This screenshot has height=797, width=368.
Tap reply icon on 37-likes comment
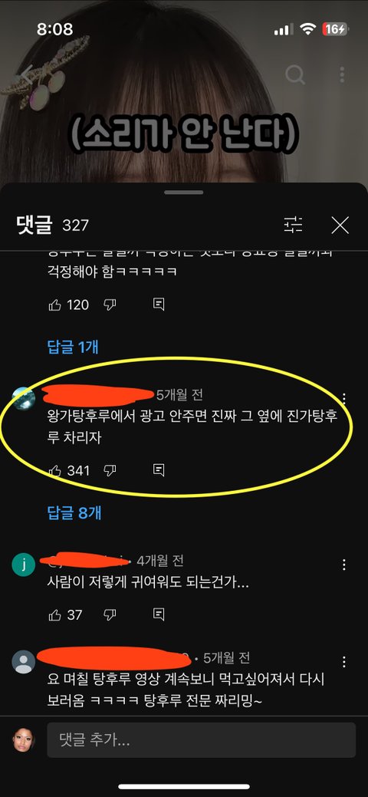(x=159, y=615)
